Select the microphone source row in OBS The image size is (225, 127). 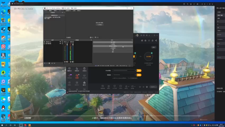coord(53,42)
